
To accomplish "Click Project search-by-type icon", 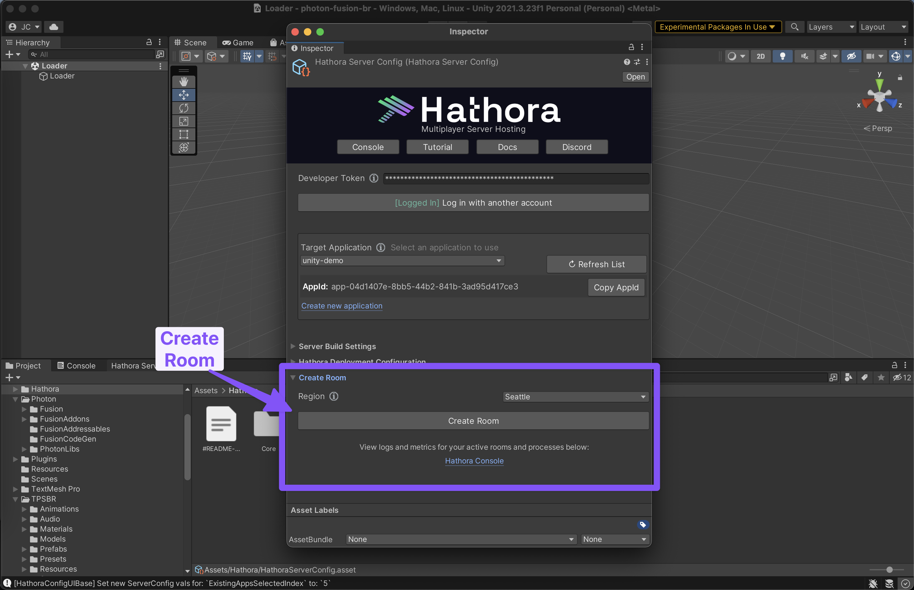I will [x=848, y=377].
